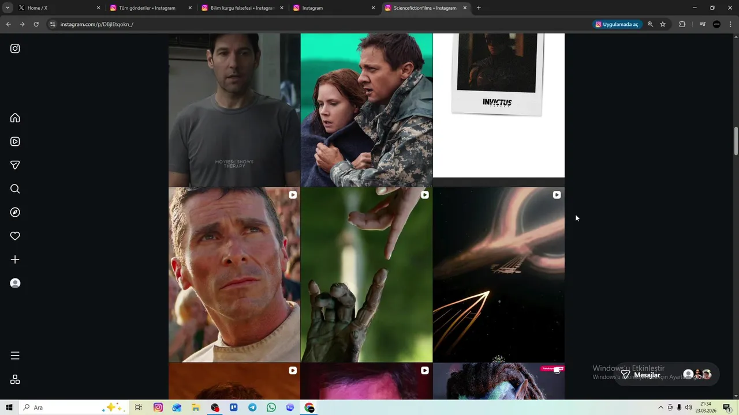This screenshot has height=415, width=739.
Task: Open Windows Start menu
Action: (9, 408)
